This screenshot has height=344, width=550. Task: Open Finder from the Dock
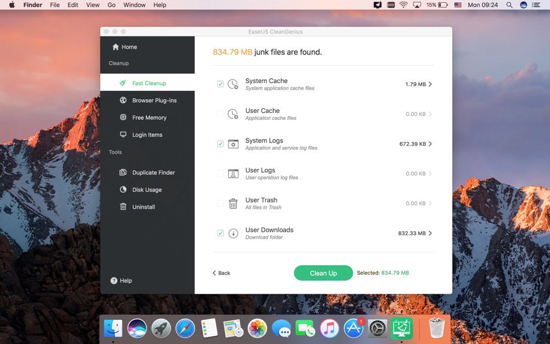113,328
